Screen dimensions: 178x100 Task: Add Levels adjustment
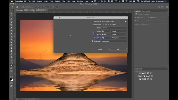coord(143,73)
